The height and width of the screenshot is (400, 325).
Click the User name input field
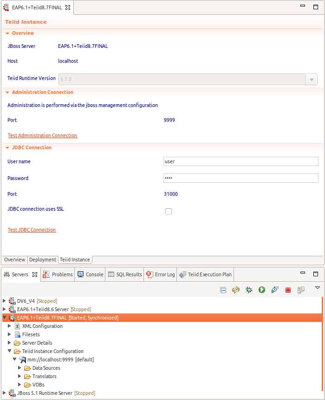[x=240, y=161]
